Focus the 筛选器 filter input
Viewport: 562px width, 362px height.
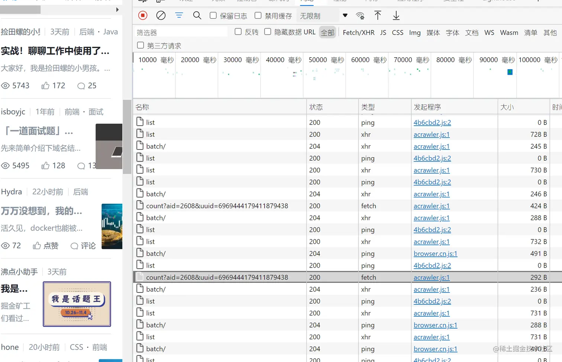[x=181, y=32]
